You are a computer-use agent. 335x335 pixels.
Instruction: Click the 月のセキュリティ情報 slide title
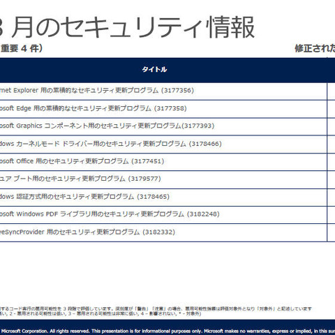127,27
